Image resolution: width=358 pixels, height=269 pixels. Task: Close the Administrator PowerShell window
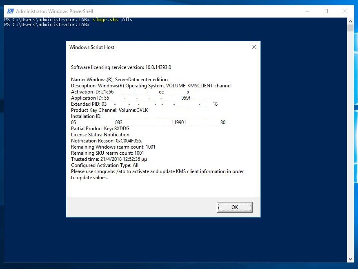click(345, 11)
